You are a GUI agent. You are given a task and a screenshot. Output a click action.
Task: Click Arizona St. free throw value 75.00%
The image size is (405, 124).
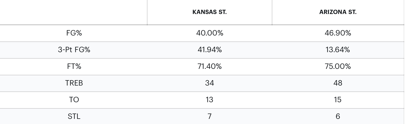point(338,66)
